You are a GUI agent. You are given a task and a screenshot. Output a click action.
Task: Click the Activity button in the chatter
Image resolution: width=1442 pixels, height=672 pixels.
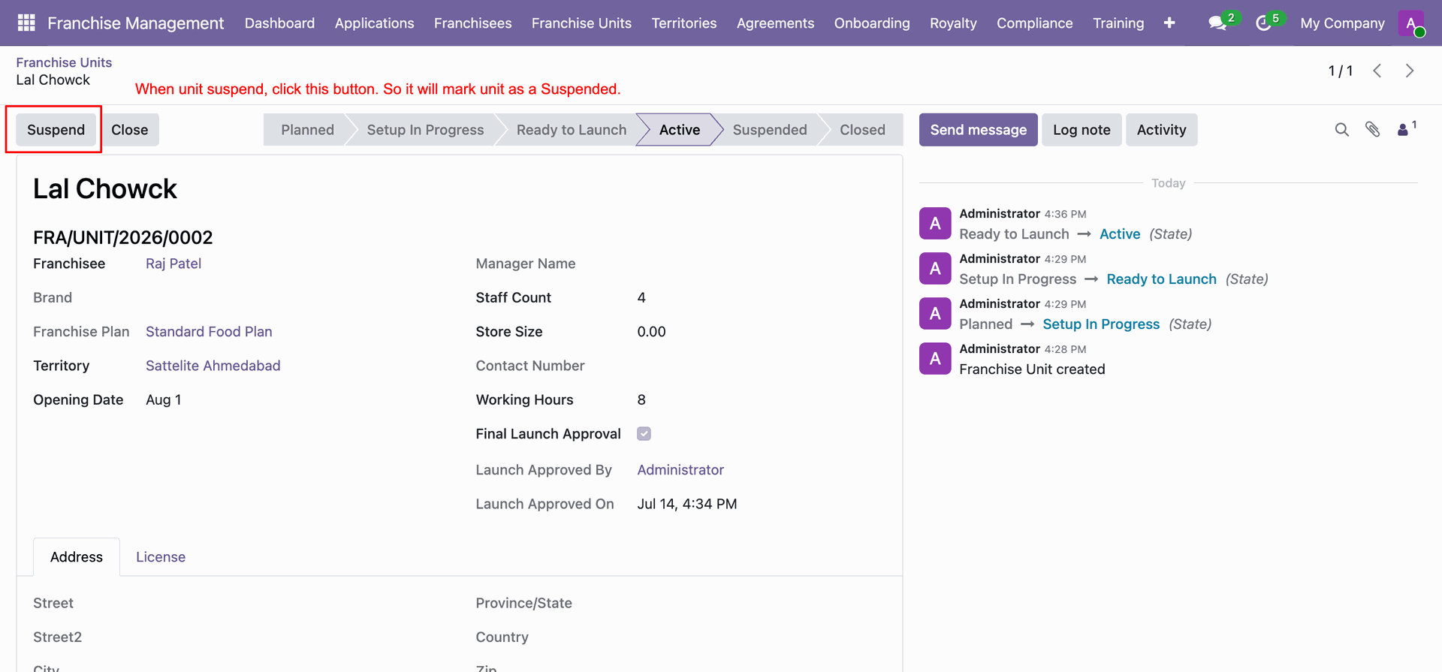(1161, 130)
